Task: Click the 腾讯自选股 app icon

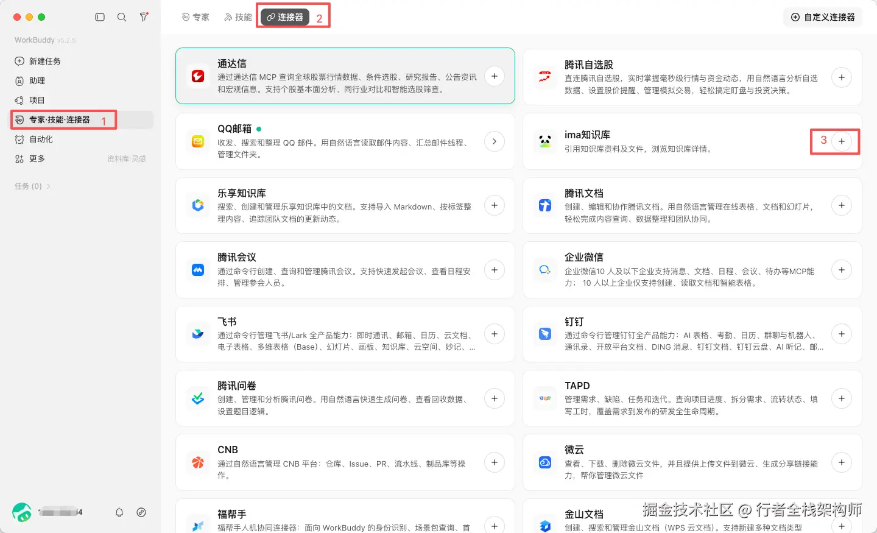Action: (x=545, y=77)
